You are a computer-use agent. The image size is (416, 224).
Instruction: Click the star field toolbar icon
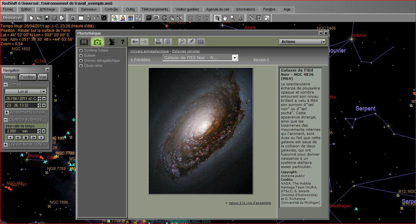coord(104,18)
